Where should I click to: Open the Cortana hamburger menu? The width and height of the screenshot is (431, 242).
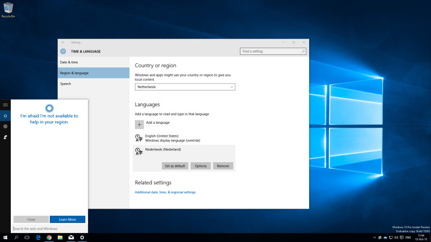(5, 105)
